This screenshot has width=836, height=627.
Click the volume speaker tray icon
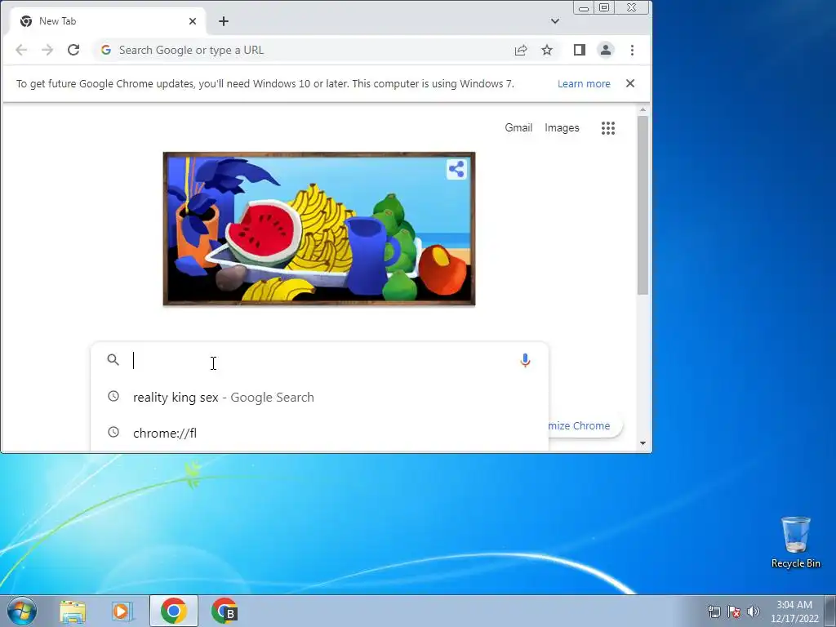(754, 611)
